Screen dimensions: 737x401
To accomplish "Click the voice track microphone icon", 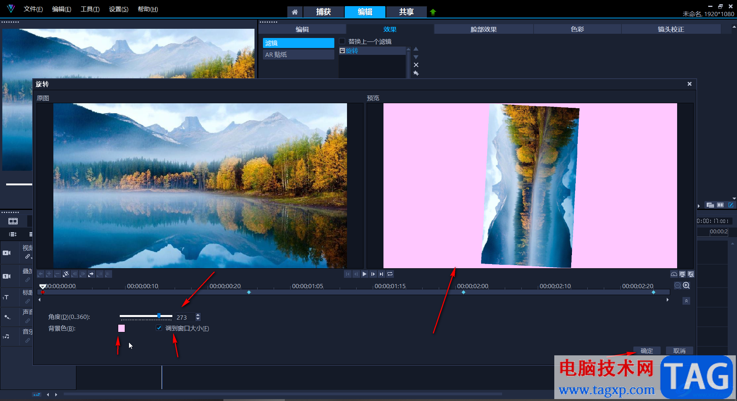I will (x=7, y=317).
